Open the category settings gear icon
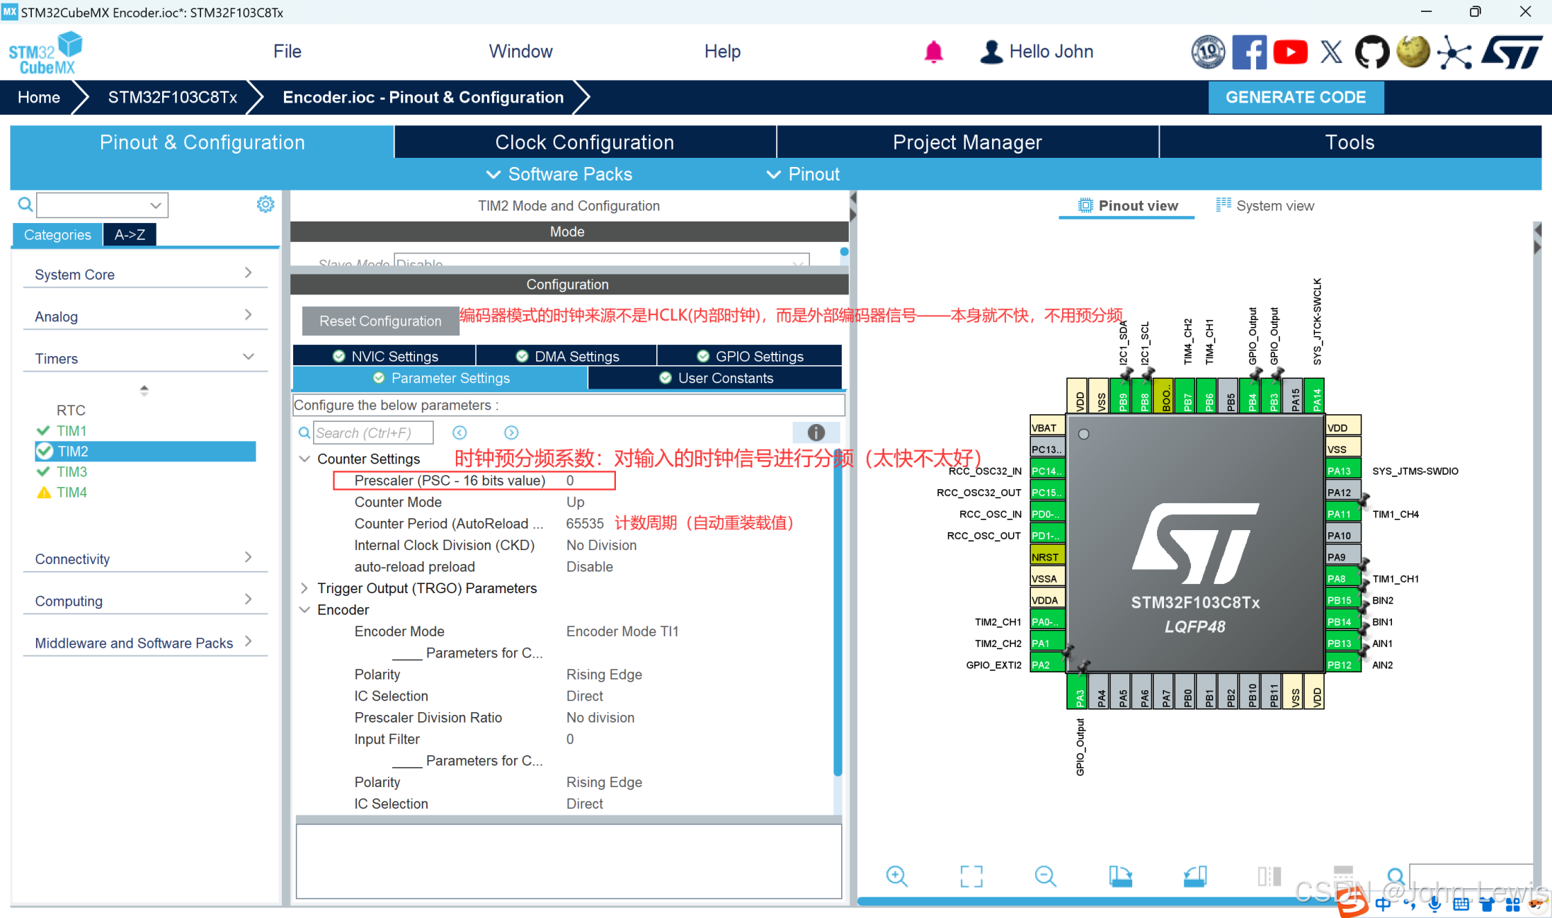 coord(266,205)
